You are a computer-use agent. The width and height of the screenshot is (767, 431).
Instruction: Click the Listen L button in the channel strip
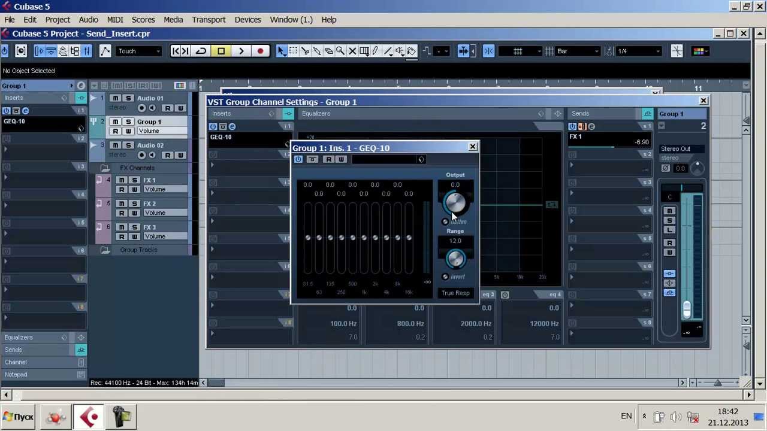[x=670, y=230]
